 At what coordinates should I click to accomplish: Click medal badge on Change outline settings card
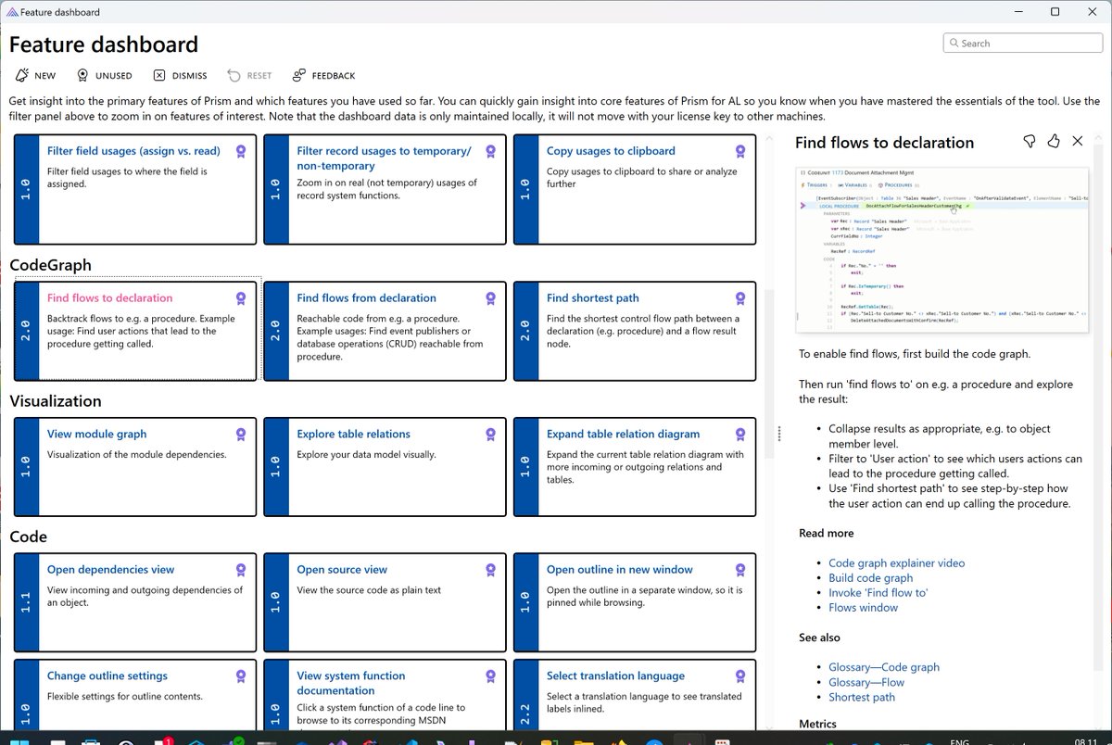click(241, 676)
